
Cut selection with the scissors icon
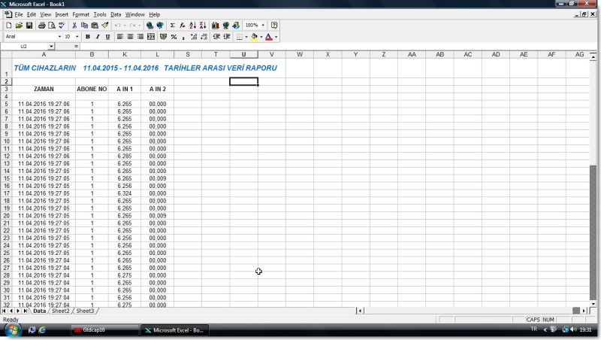click(74, 26)
